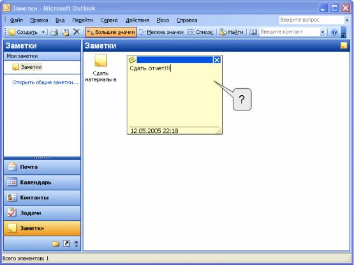Select Заметки folder under Мои заметки
The image size is (354, 265).
tap(27, 67)
